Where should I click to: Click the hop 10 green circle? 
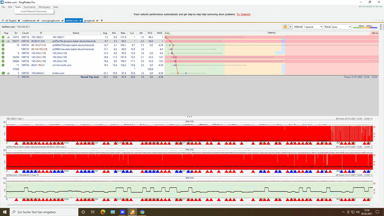coord(3,73)
